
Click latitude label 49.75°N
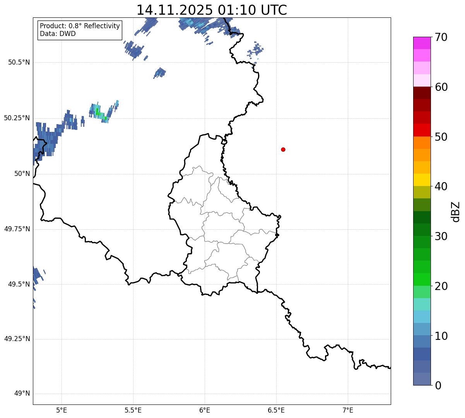pyautogui.click(x=17, y=229)
